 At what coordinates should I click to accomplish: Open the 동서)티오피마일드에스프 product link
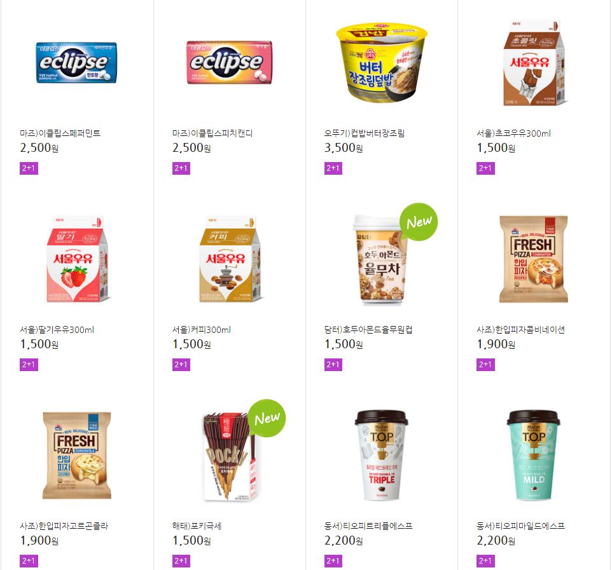pyautogui.click(x=520, y=526)
